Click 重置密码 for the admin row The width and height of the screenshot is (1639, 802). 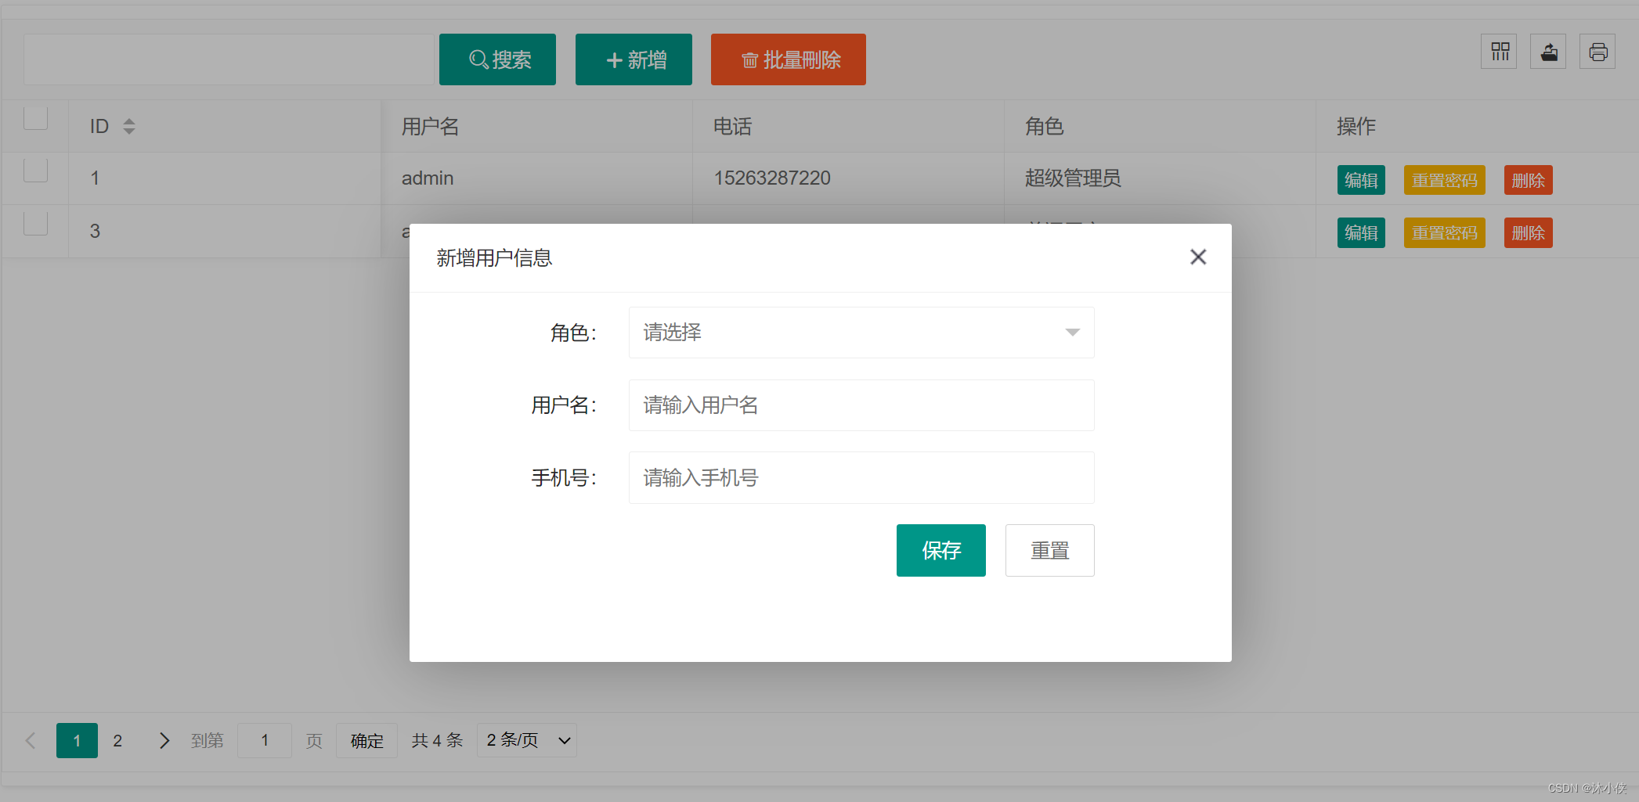(x=1445, y=180)
